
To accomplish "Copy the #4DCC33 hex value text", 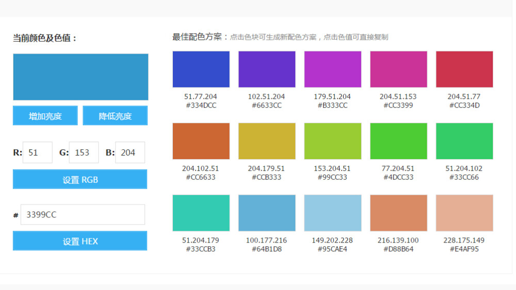I will (x=398, y=177).
